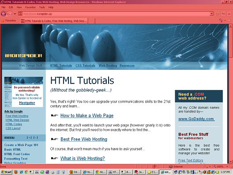Viewport: 233px width, 175px height.
Task: Select the HTML Tutorials & Codes browser tab
Action: pos(54,21)
